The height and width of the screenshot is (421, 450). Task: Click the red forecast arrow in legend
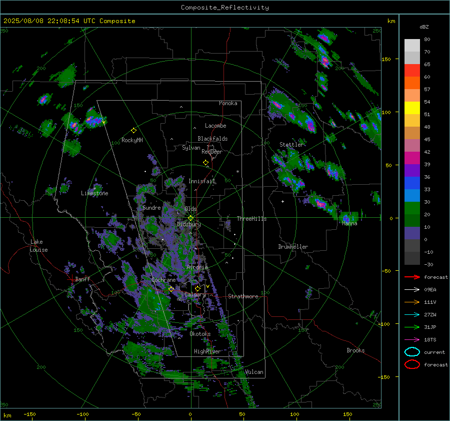(x=412, y=277)
